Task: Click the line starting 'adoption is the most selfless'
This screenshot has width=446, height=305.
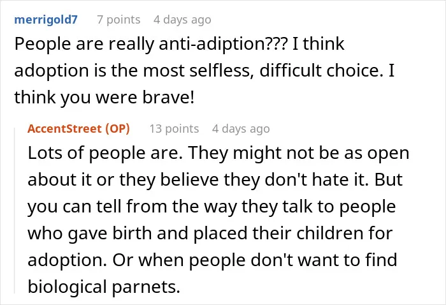Action: point(205,71)
